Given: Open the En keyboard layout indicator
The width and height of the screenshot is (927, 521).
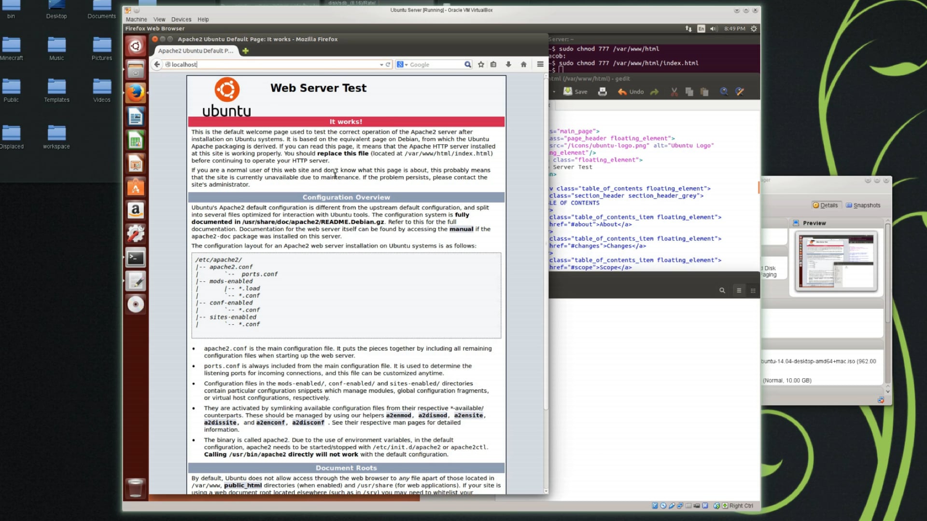Looking at the screenshot, I should (x=701, y=28).
